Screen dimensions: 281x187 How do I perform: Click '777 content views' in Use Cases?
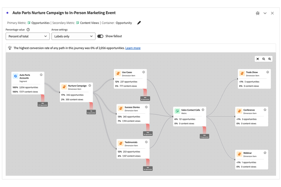point(128,86)
